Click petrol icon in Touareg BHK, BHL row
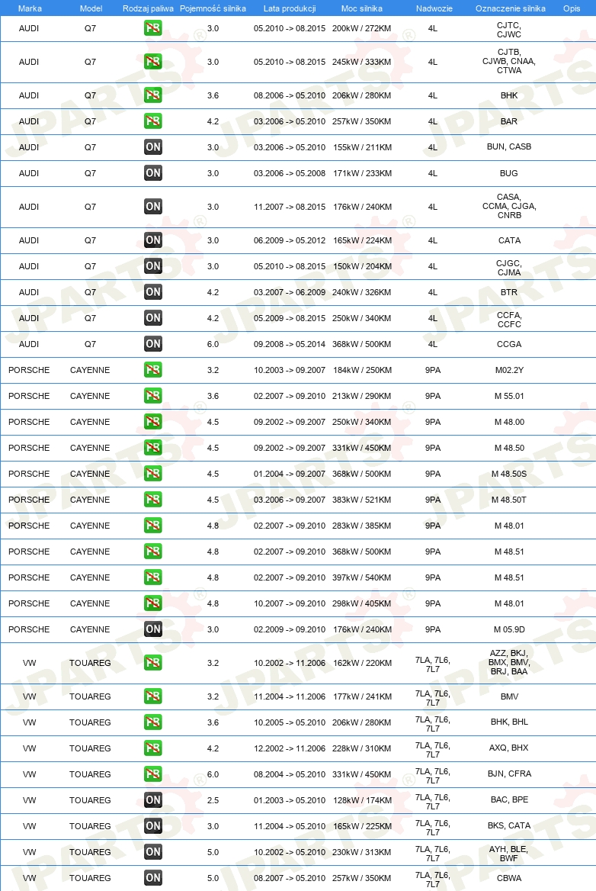 (152, 722)
